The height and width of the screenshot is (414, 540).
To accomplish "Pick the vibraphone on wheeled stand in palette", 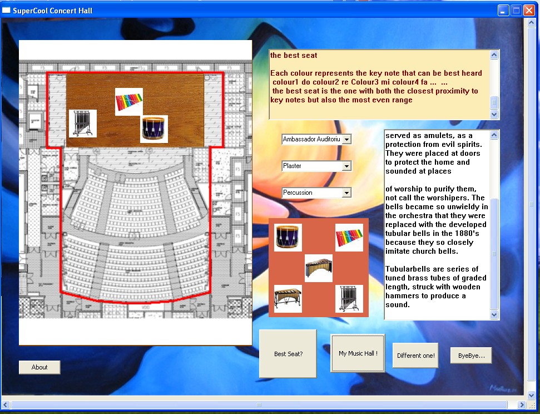I will tap(288, 298).
